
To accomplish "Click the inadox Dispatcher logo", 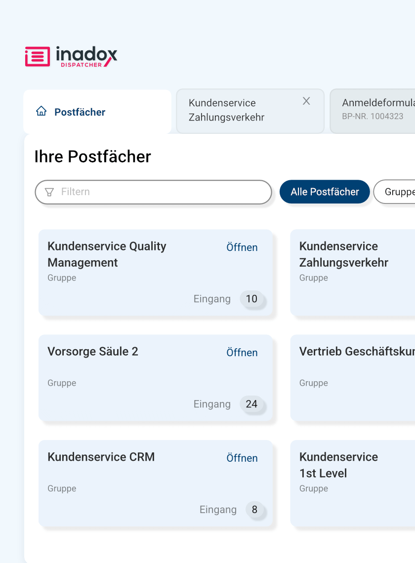I will (71, 56).
